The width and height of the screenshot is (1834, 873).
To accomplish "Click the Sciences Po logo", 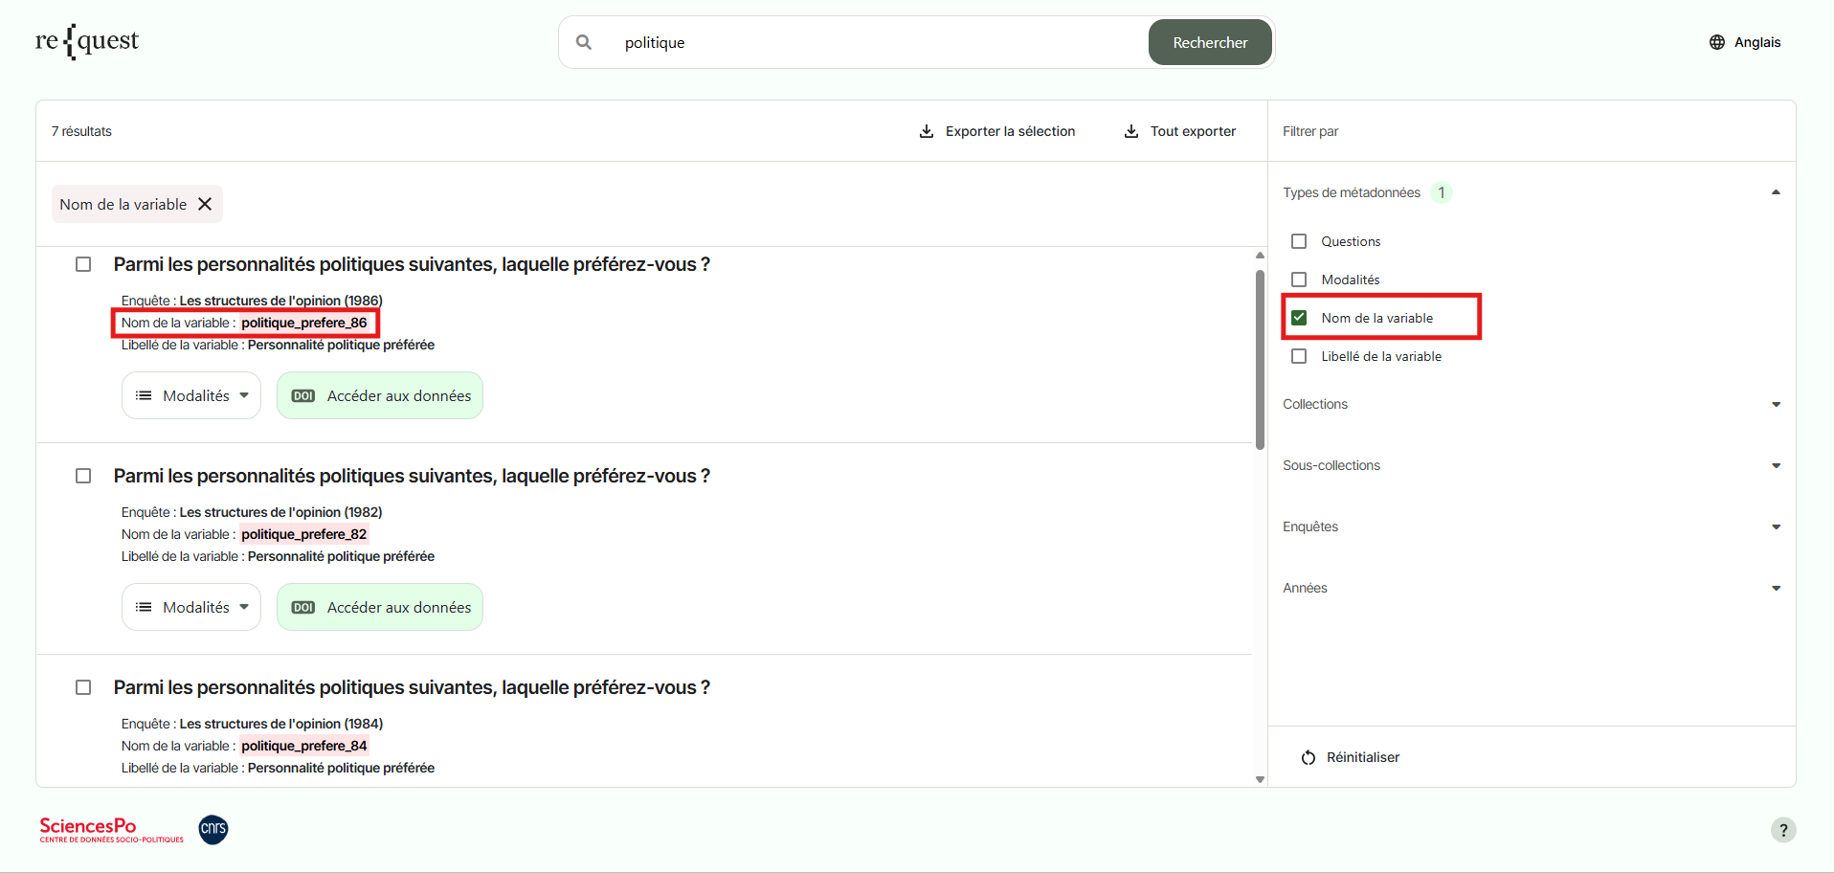I will [x=111, y=829].
